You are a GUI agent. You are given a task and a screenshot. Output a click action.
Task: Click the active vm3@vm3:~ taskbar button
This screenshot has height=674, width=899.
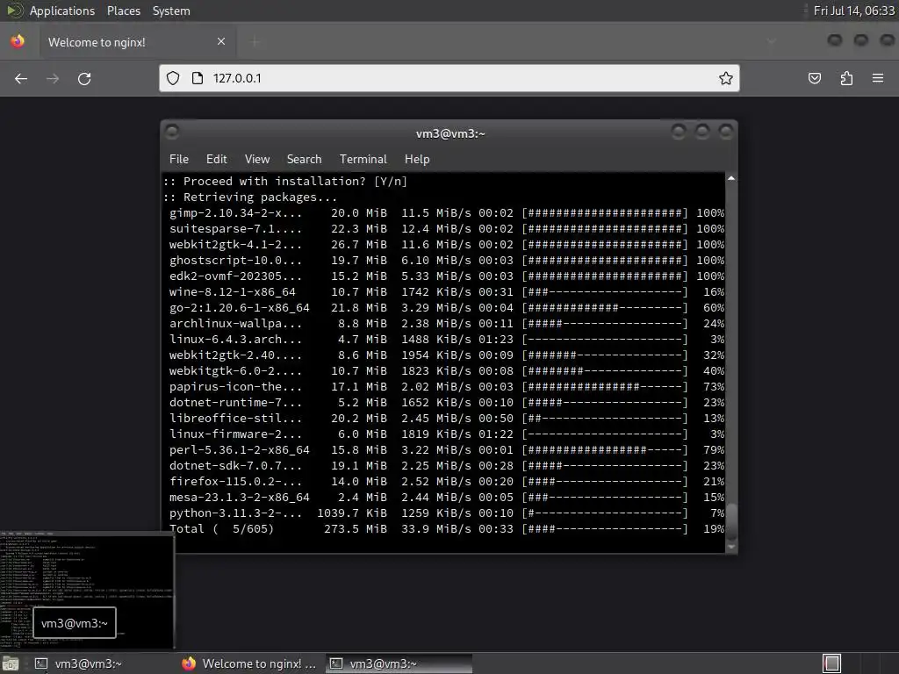399,663
